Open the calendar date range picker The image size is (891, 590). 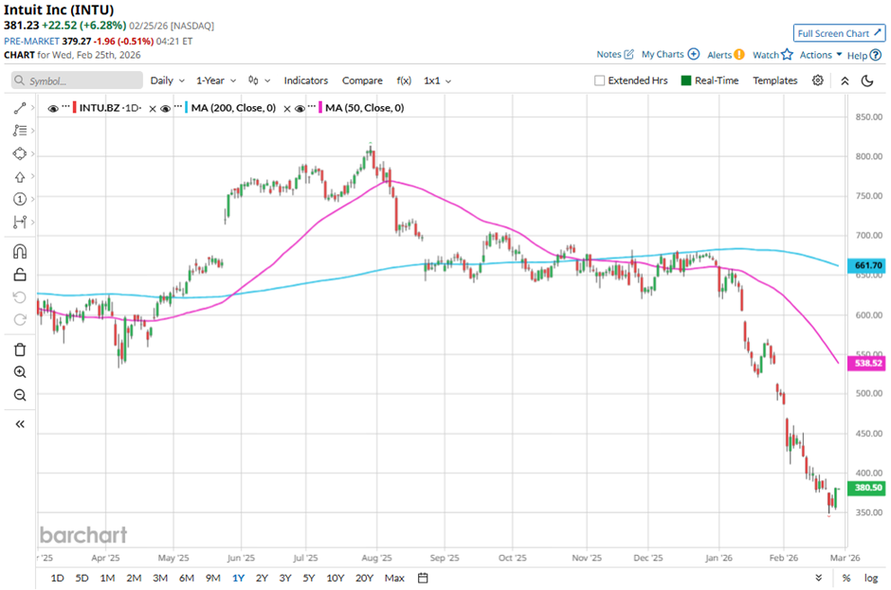pos(423,578)
